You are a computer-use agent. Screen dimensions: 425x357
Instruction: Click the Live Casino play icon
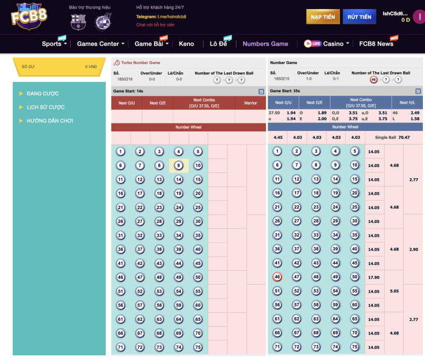(308, 44)
